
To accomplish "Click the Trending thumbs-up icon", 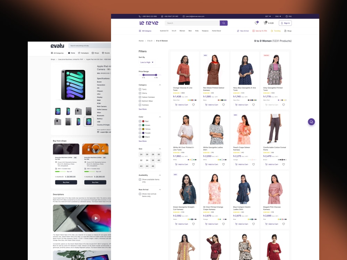I will click(x=272, y=31).
